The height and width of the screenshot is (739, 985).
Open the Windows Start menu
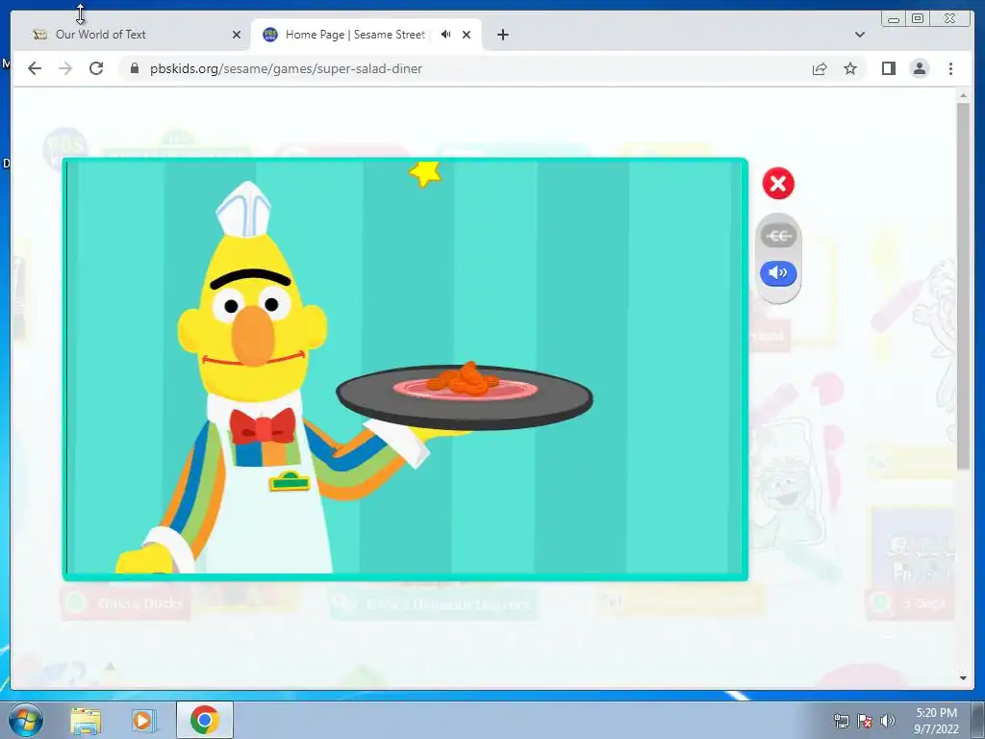(x=26, y=720)
